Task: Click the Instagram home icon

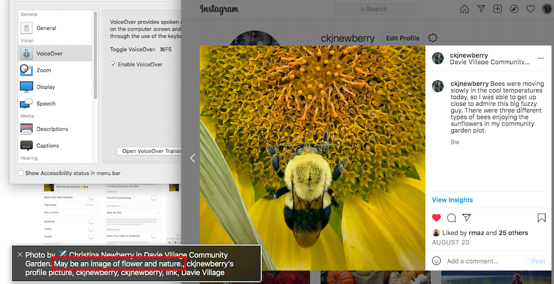Action: point(464,9)
